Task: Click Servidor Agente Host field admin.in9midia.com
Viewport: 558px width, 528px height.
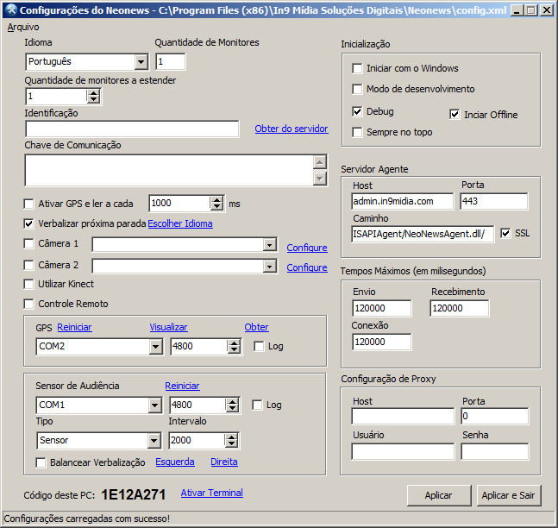Action: pos(403,202)
